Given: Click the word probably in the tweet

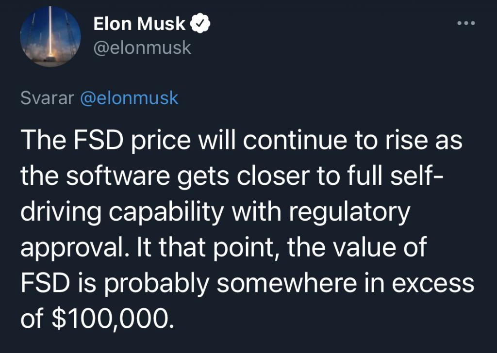Looking at the screenshot, I should click(157, 284).
